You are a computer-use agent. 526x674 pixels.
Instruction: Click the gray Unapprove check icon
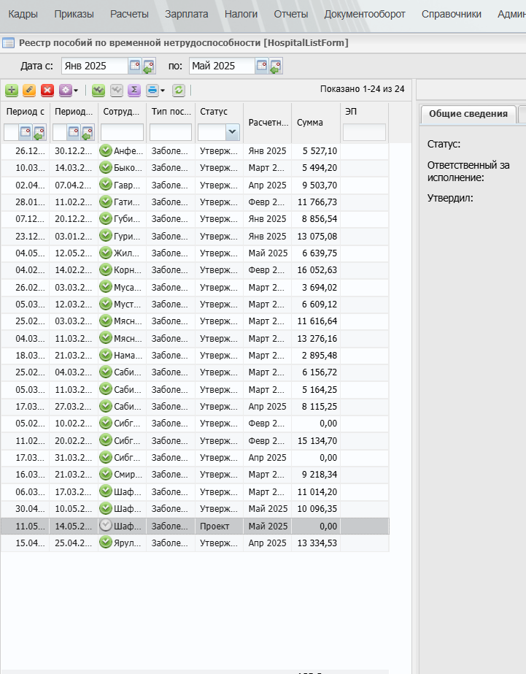[117, 91]
